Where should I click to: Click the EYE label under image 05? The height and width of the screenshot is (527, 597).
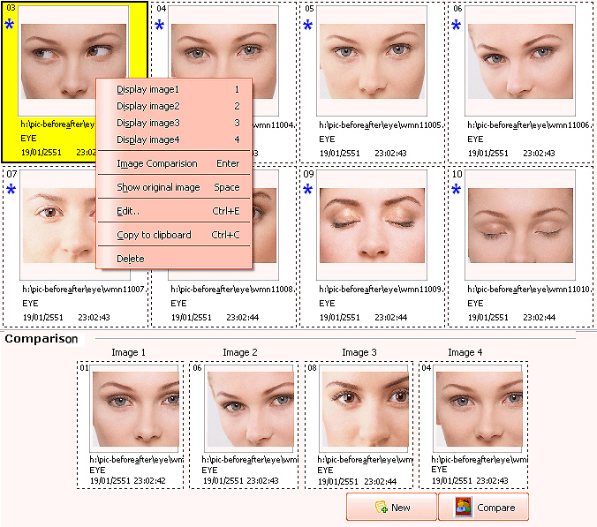(x=327, y=139)
